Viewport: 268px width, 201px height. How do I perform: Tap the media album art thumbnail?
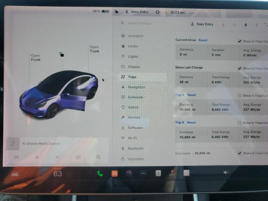(13, 144)
